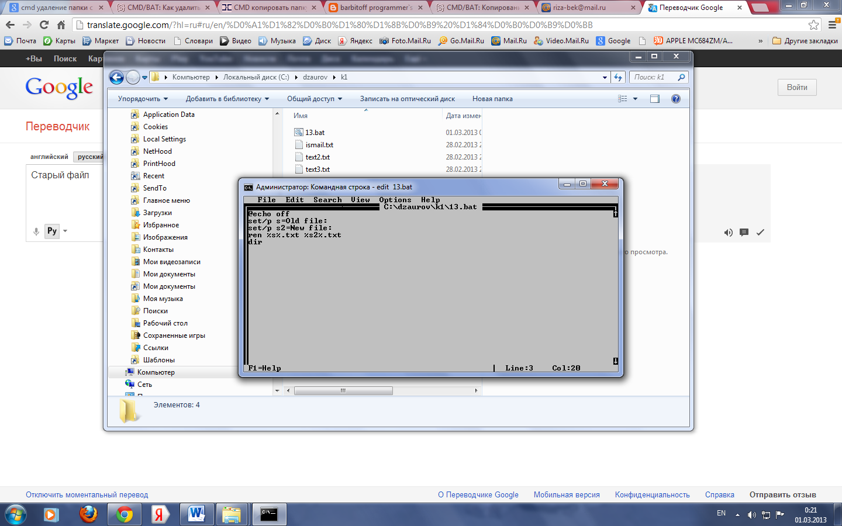Click the Новая папка button

point(492,99)
